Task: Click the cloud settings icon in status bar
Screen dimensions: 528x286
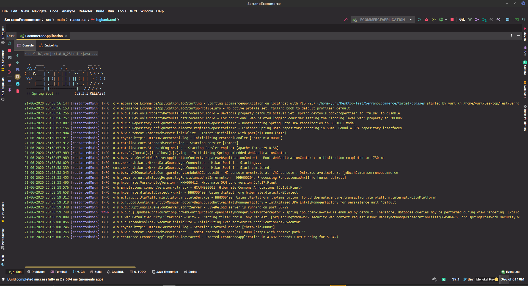Action: coord(435,279)
